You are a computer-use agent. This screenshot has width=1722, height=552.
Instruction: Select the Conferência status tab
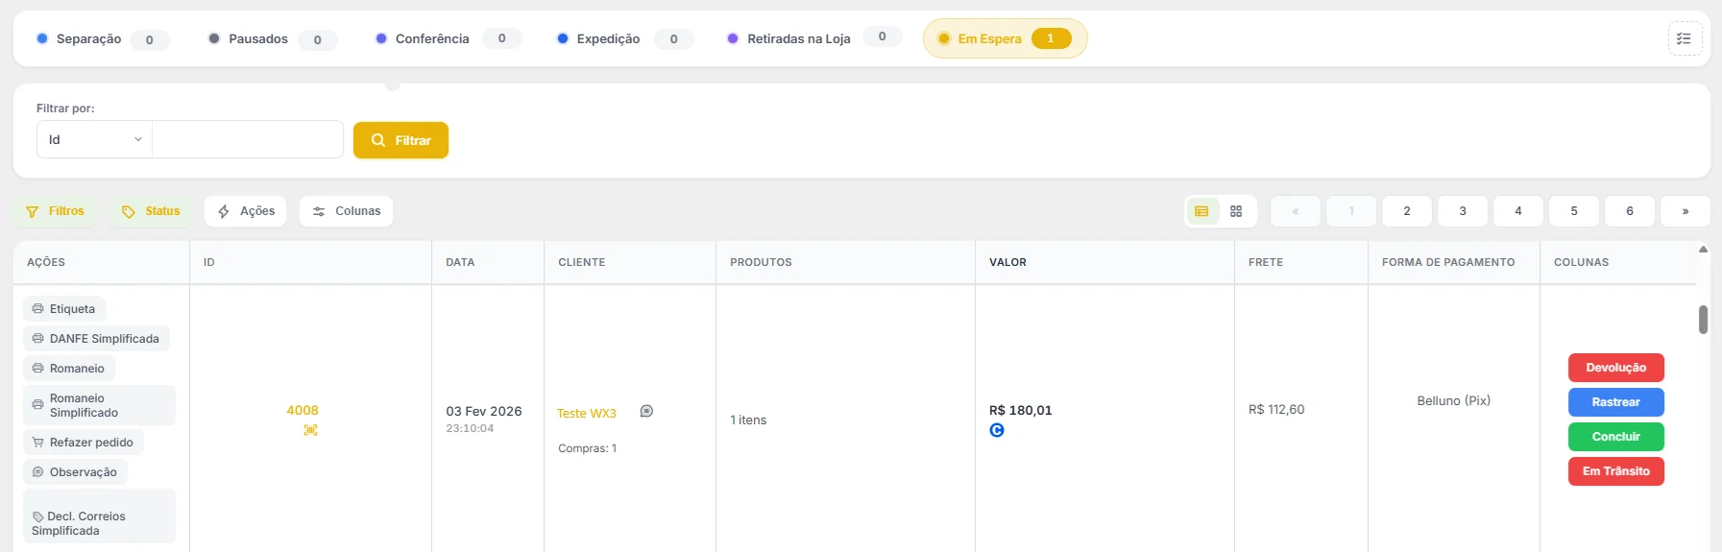448,38
